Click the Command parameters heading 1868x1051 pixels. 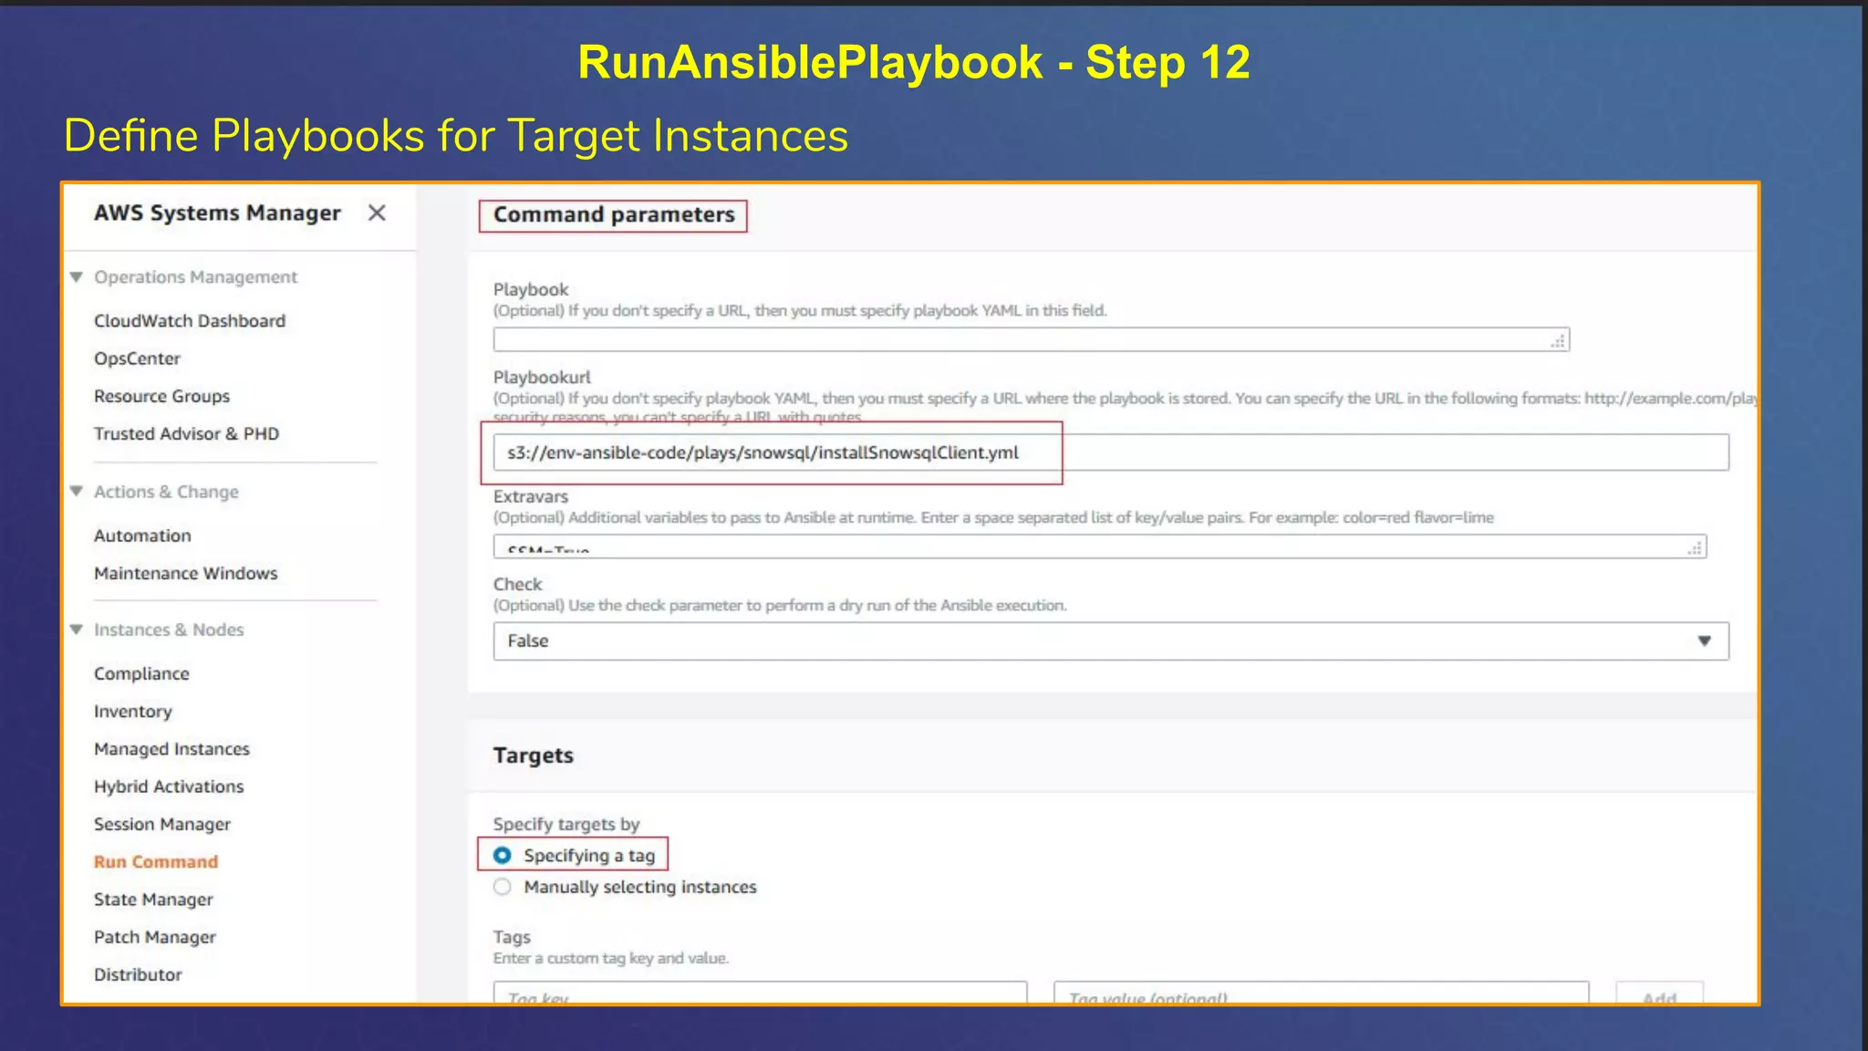(x=614, y=214)
